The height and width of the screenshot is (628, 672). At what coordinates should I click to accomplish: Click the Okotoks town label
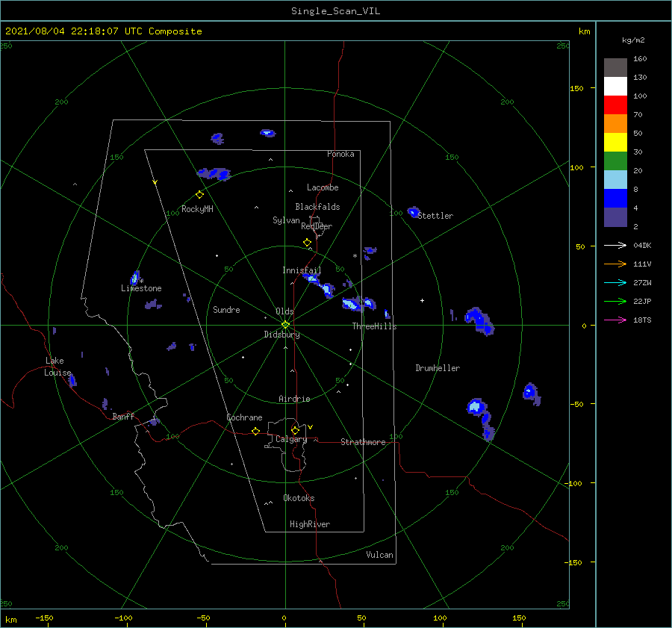[299, 498]
